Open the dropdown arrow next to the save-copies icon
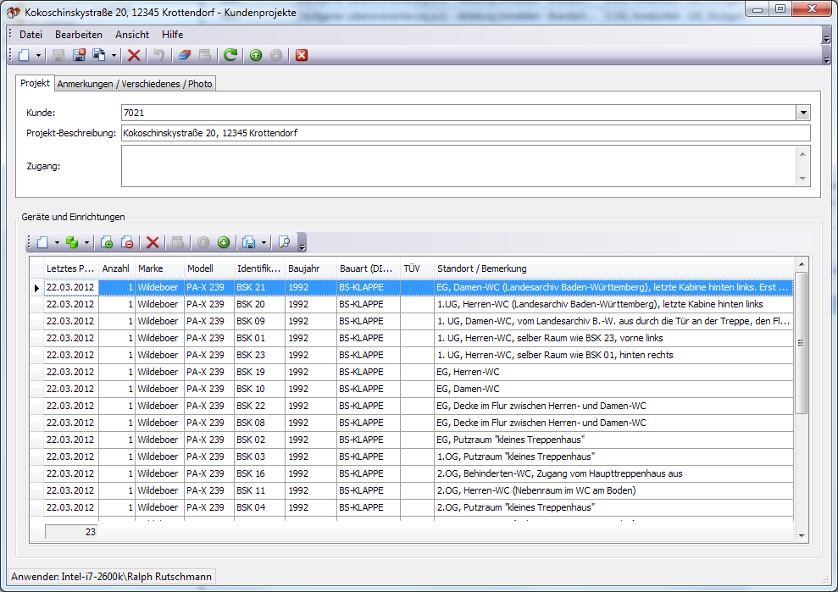Screen dimensions: 838x592 click(x=264, y=243)
